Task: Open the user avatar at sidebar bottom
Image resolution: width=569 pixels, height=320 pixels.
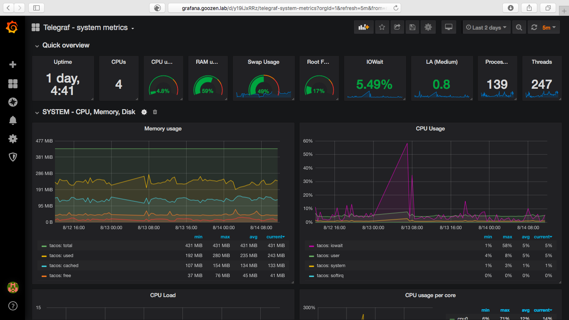Action: point(13,287)
